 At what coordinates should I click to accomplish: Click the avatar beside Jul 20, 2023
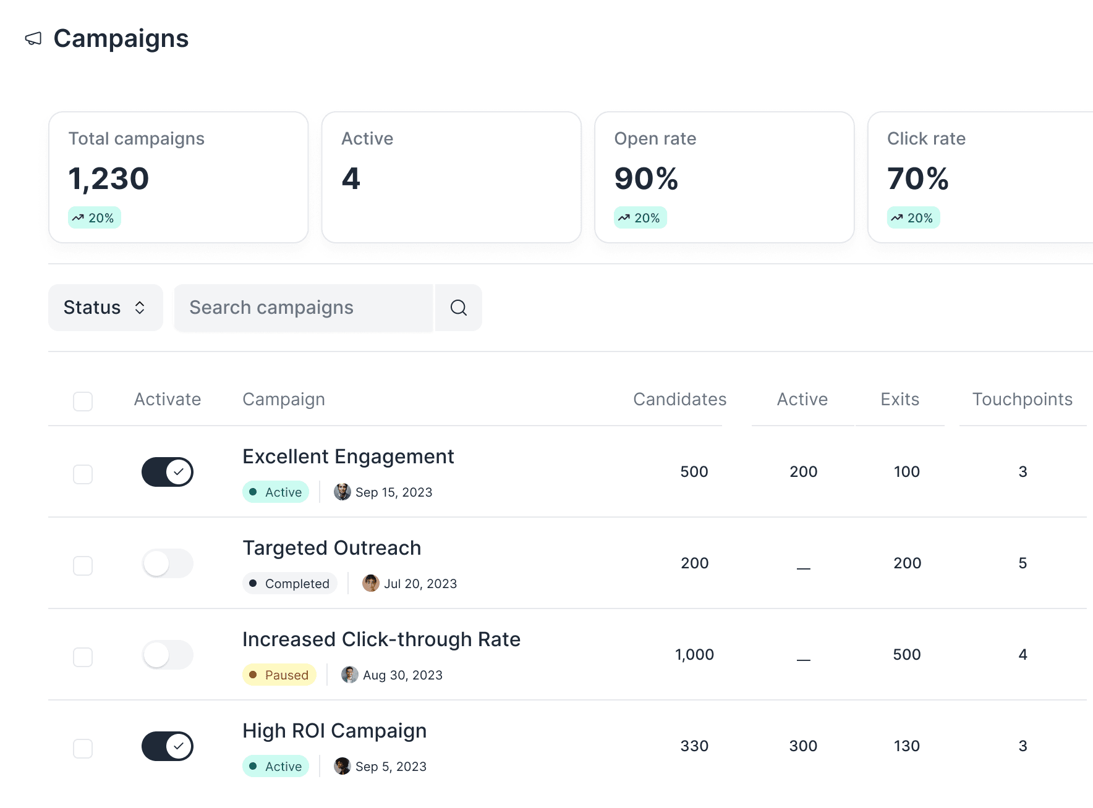click(370, 583)
